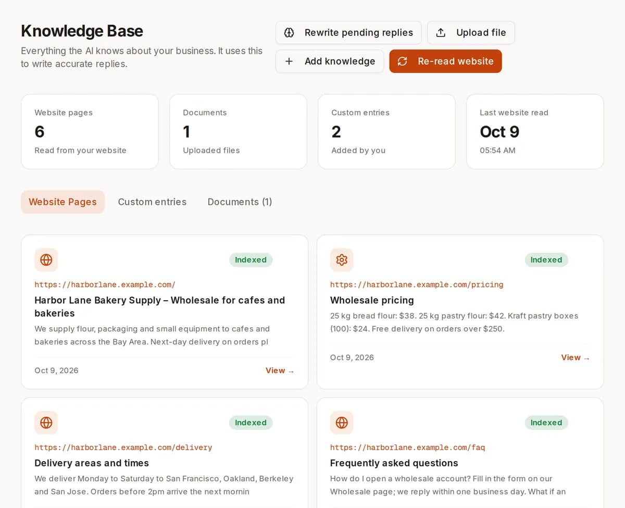The width and height of the screenshot is (625, 508).
Task: Open the Documents (1) tab
Action: (240, 202)
